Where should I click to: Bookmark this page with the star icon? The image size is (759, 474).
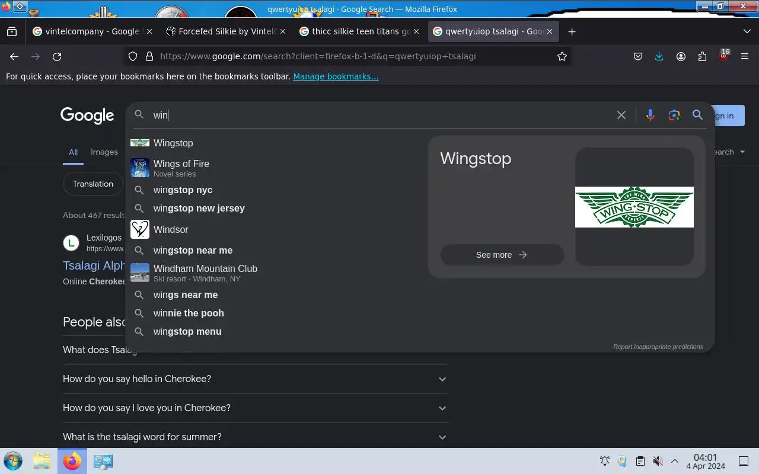(x=562, y=56)
